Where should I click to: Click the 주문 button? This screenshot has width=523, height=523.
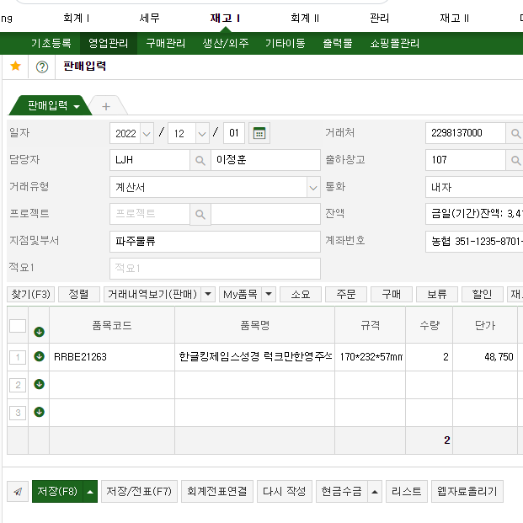[346, 294]
